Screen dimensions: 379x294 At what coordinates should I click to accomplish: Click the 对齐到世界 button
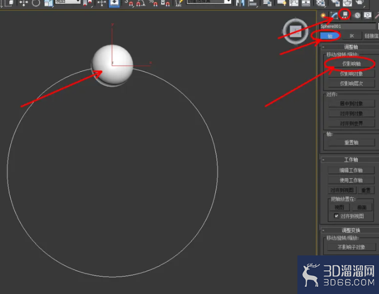[351, 123]
